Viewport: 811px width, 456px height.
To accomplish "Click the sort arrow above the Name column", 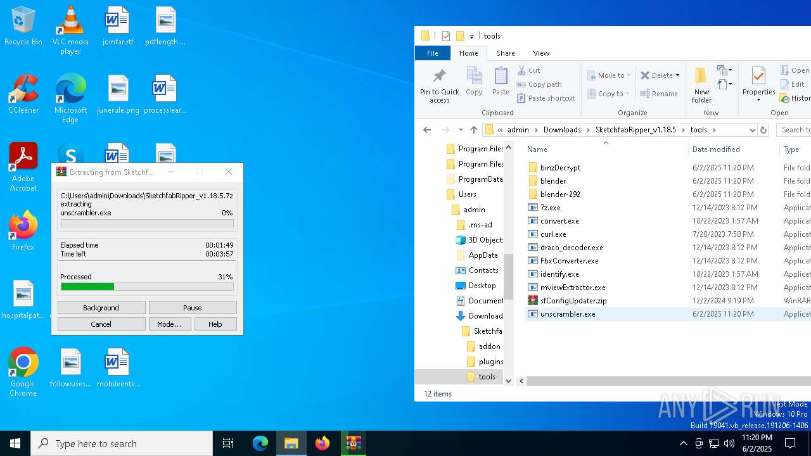I will click(x=606, y=142).
